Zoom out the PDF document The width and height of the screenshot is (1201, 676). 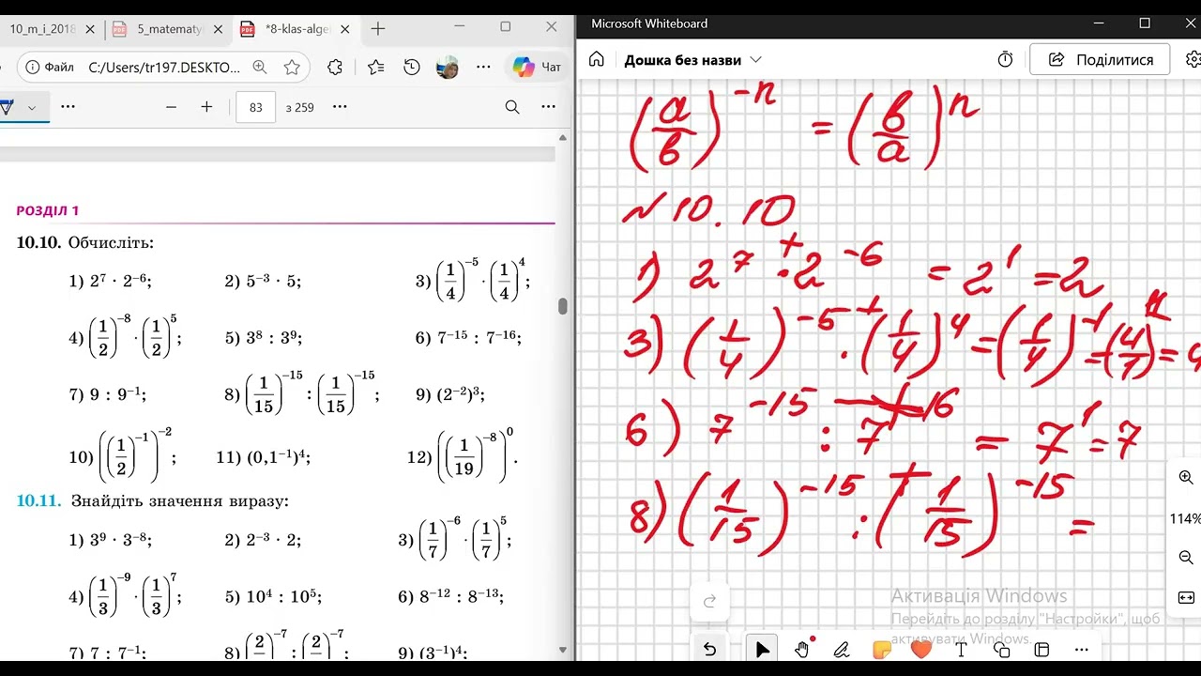tap(171, 107)
